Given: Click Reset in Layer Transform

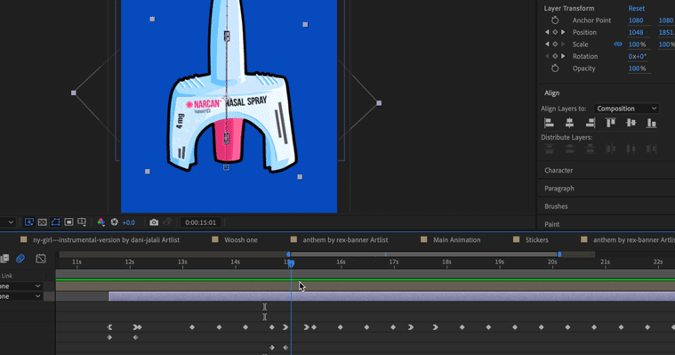Looking at the screenshot, I should 636,8.
